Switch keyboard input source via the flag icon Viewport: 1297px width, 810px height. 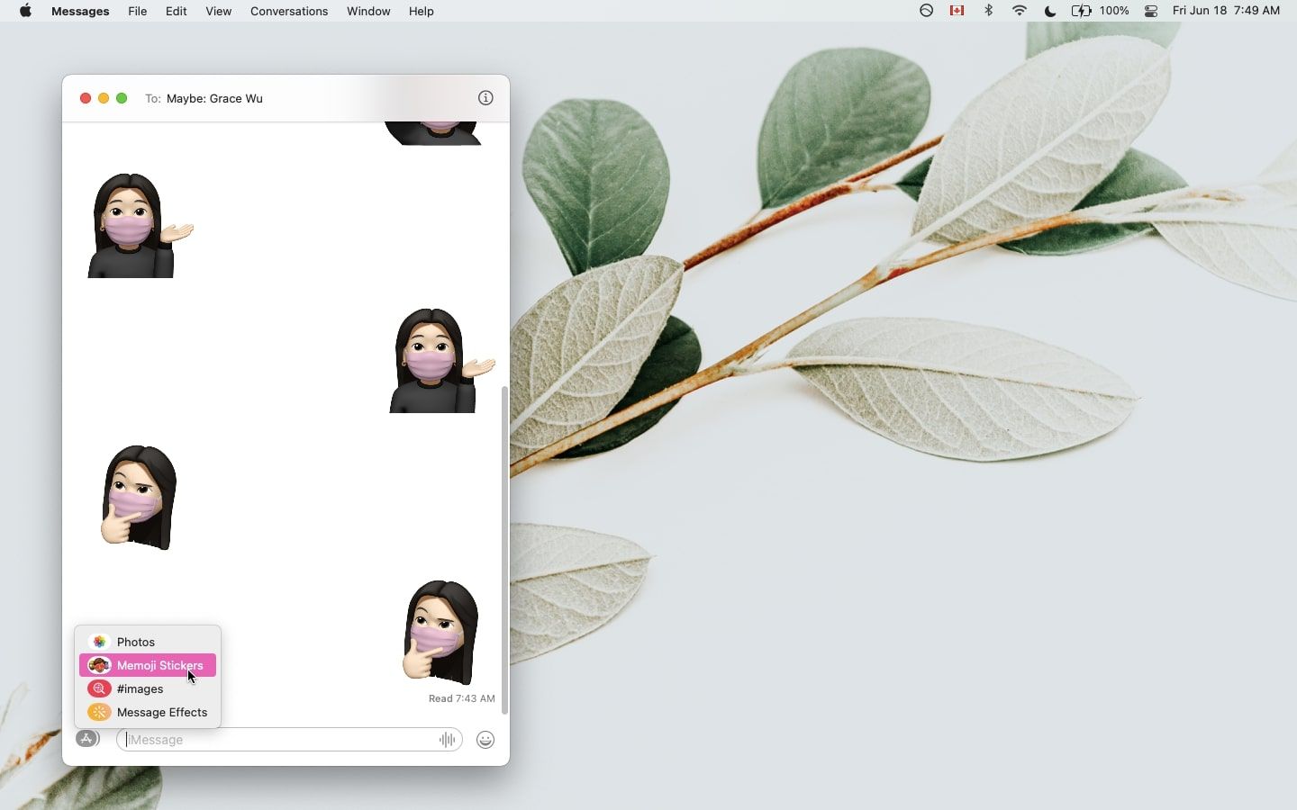pos(957,11)
